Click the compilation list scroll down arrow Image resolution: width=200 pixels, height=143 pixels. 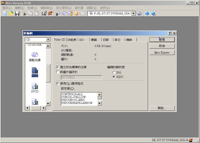48,103
